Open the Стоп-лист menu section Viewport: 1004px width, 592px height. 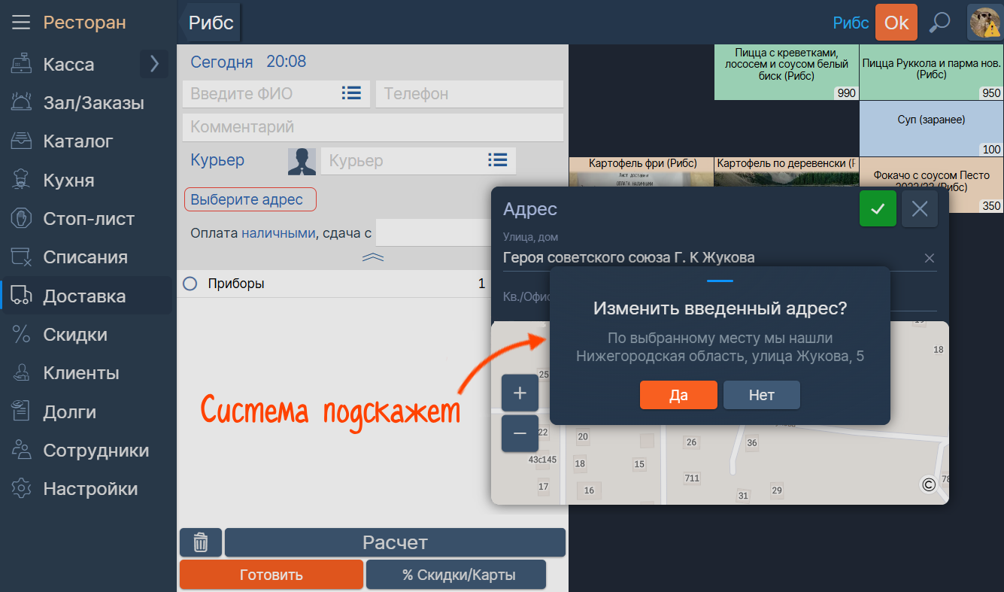coord(88,219)
